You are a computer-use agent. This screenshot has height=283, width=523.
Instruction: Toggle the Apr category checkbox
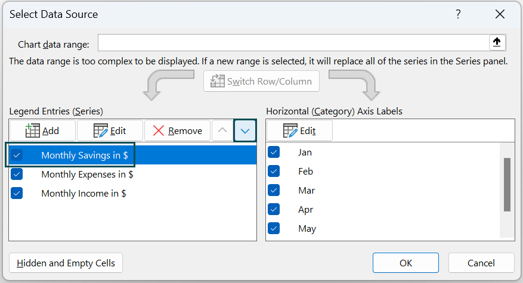point(274,209)
